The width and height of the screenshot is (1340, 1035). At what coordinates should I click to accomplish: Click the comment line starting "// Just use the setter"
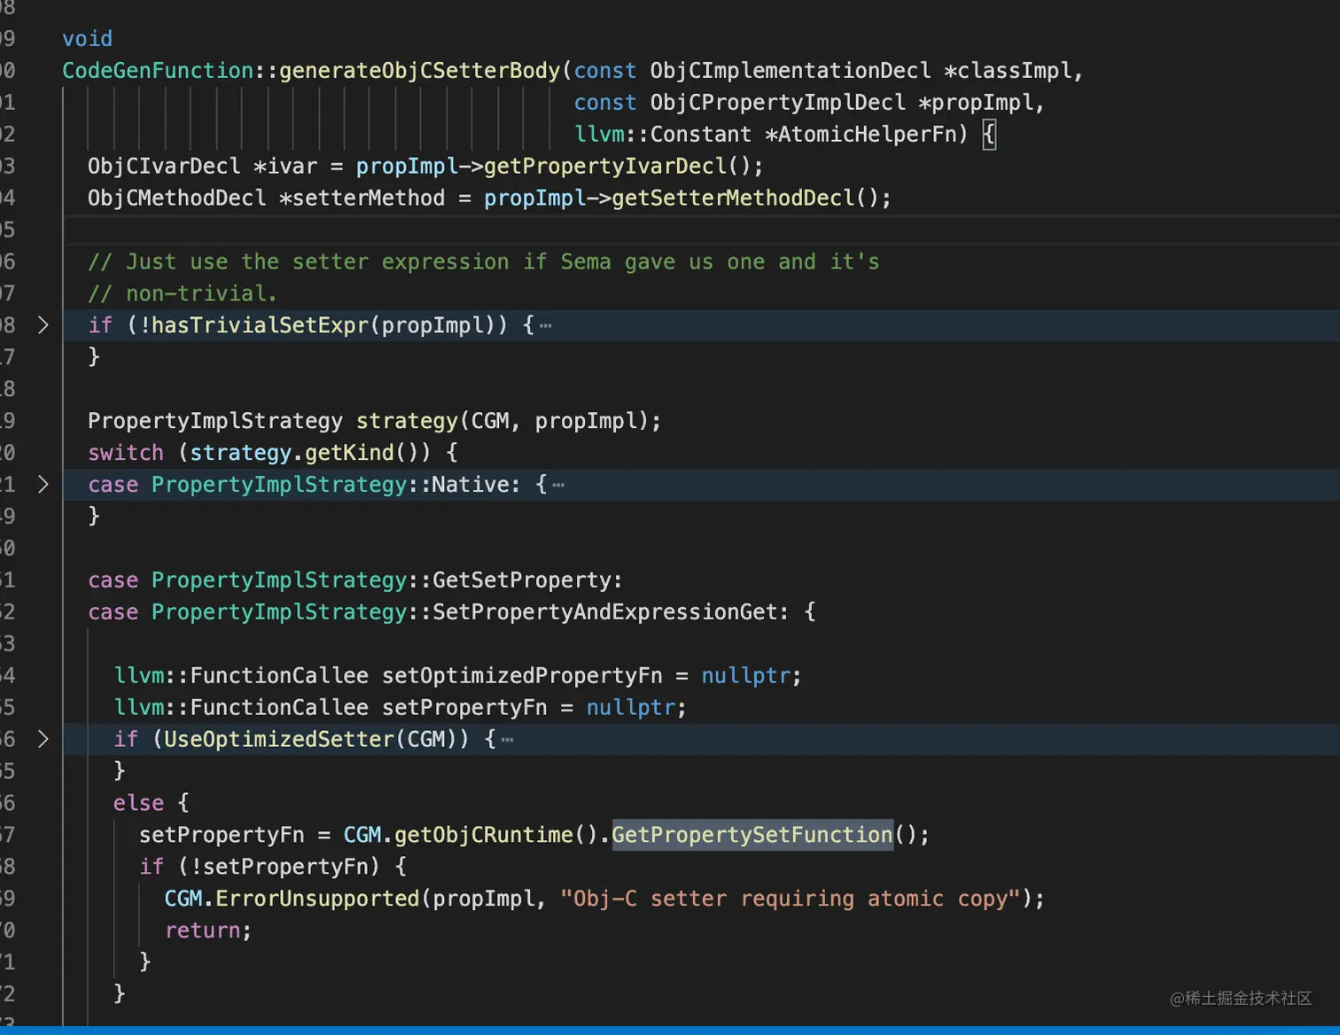(x=484, y=262)
